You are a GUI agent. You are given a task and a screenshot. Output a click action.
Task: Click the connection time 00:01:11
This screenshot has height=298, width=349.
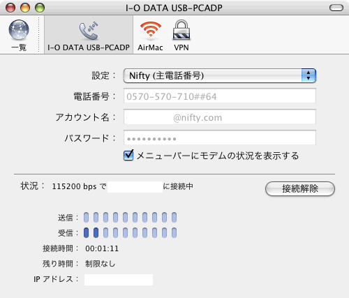[102, 248]
